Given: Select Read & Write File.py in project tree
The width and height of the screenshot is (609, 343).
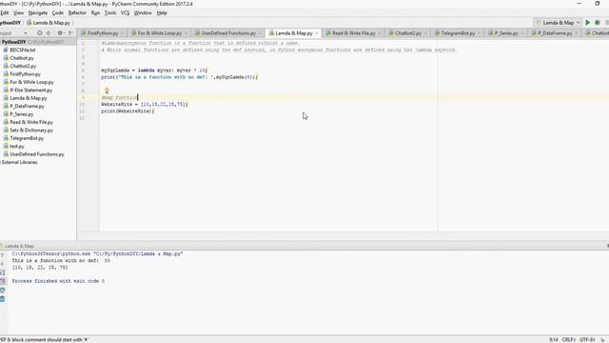Looking at the screenshot, I should click(31, 122).
